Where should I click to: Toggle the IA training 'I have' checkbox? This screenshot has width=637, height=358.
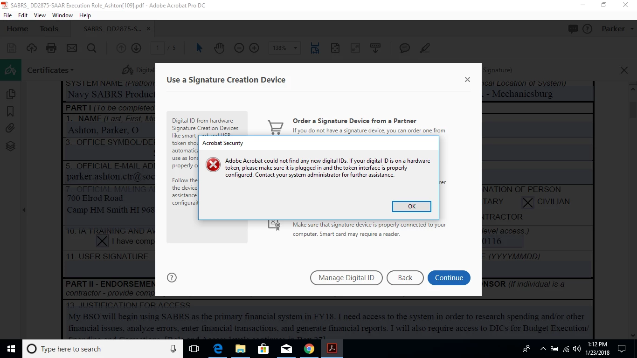[102, 241]
